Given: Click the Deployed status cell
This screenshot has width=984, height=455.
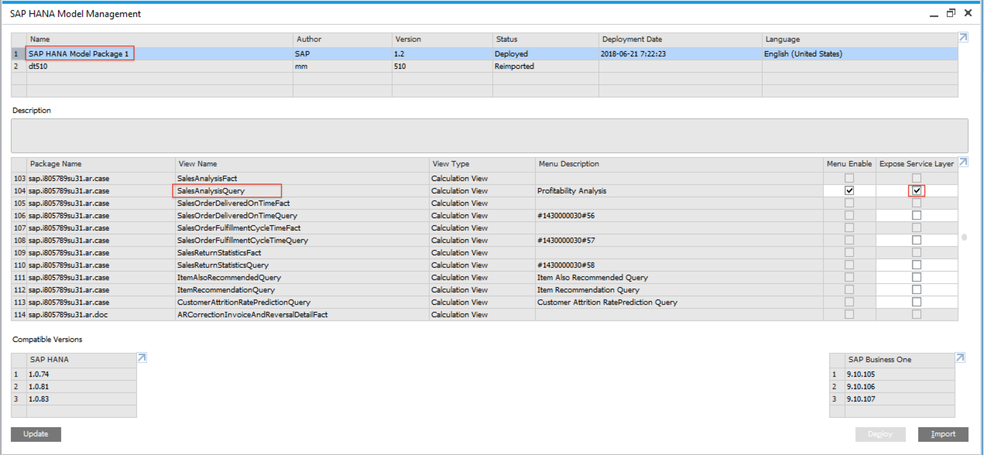Looking at the screenshot, I should click(x=546, y=54).
